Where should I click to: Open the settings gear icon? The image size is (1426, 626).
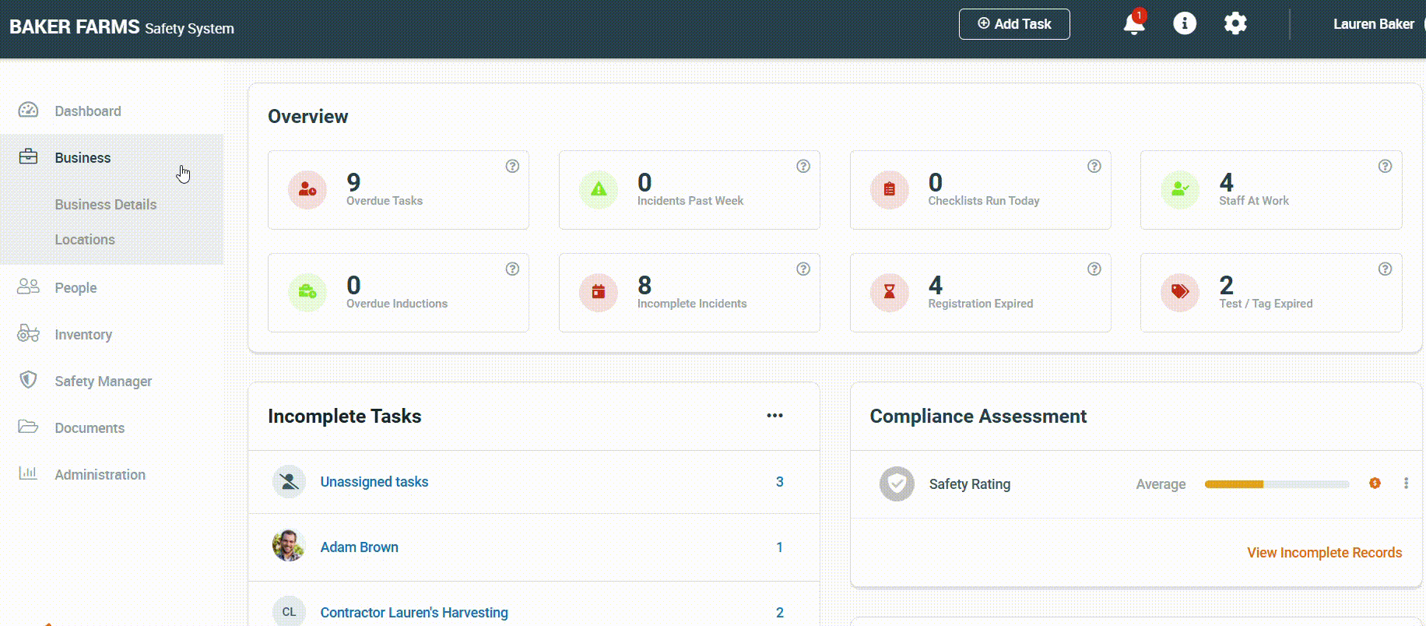[x=1235, y=23]
